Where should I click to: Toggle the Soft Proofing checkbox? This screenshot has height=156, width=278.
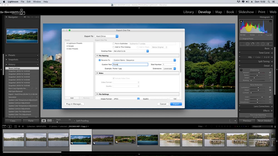point(75,121)
